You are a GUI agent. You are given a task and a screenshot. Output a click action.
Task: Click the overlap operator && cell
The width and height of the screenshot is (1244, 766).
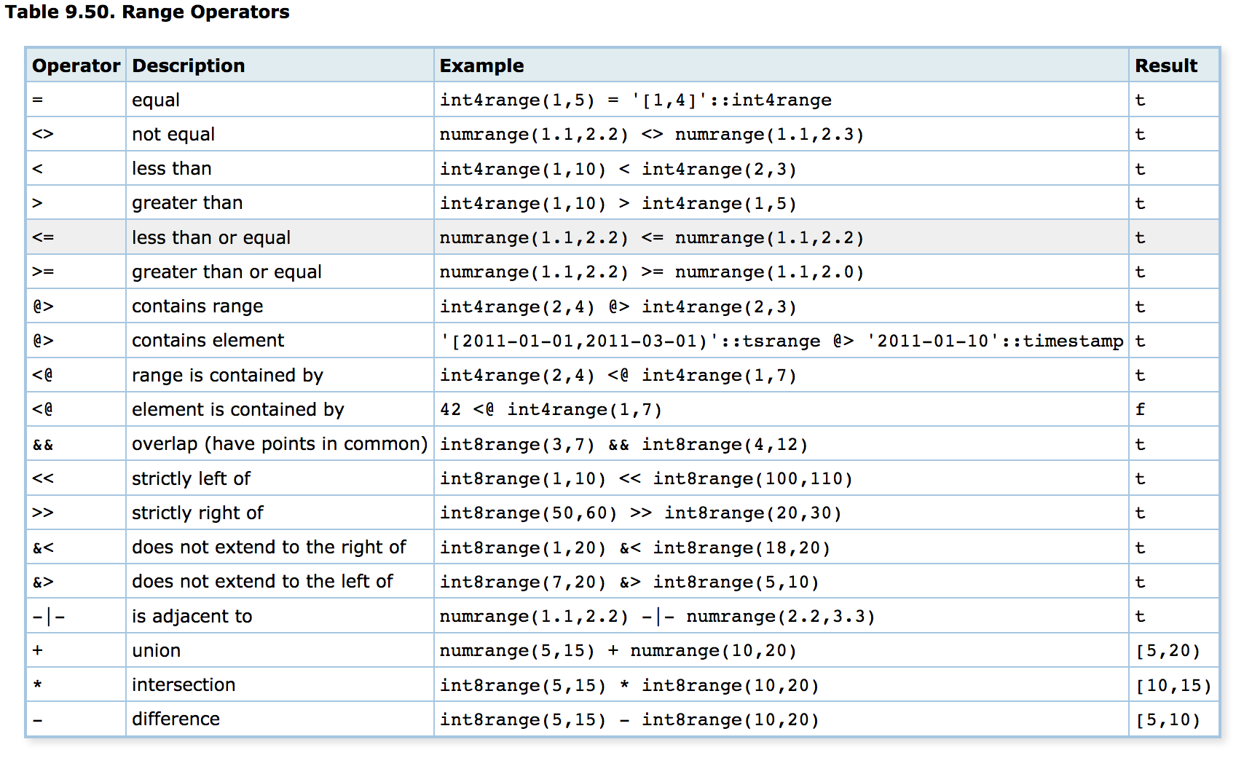pyautogui.click(x=45, y=443)
